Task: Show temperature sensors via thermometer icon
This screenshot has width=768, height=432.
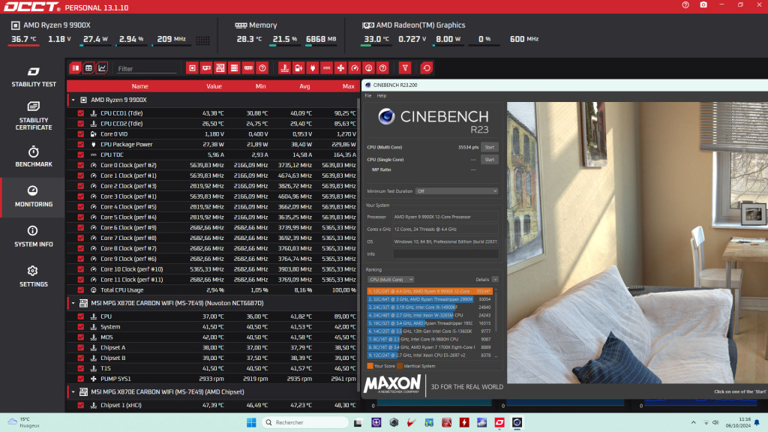Action: tap(284, 67)
